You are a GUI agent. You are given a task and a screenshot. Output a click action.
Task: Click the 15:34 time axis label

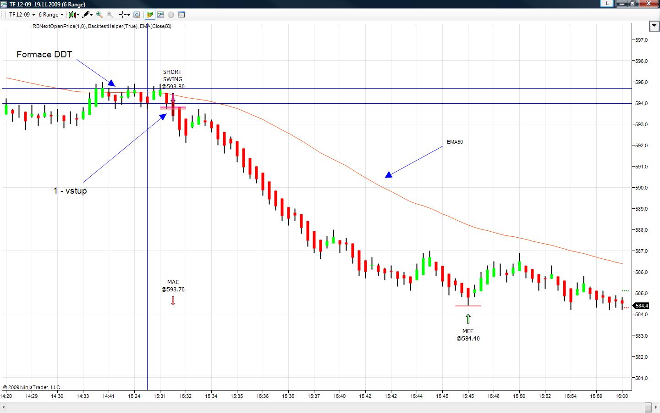click(211, 396)
